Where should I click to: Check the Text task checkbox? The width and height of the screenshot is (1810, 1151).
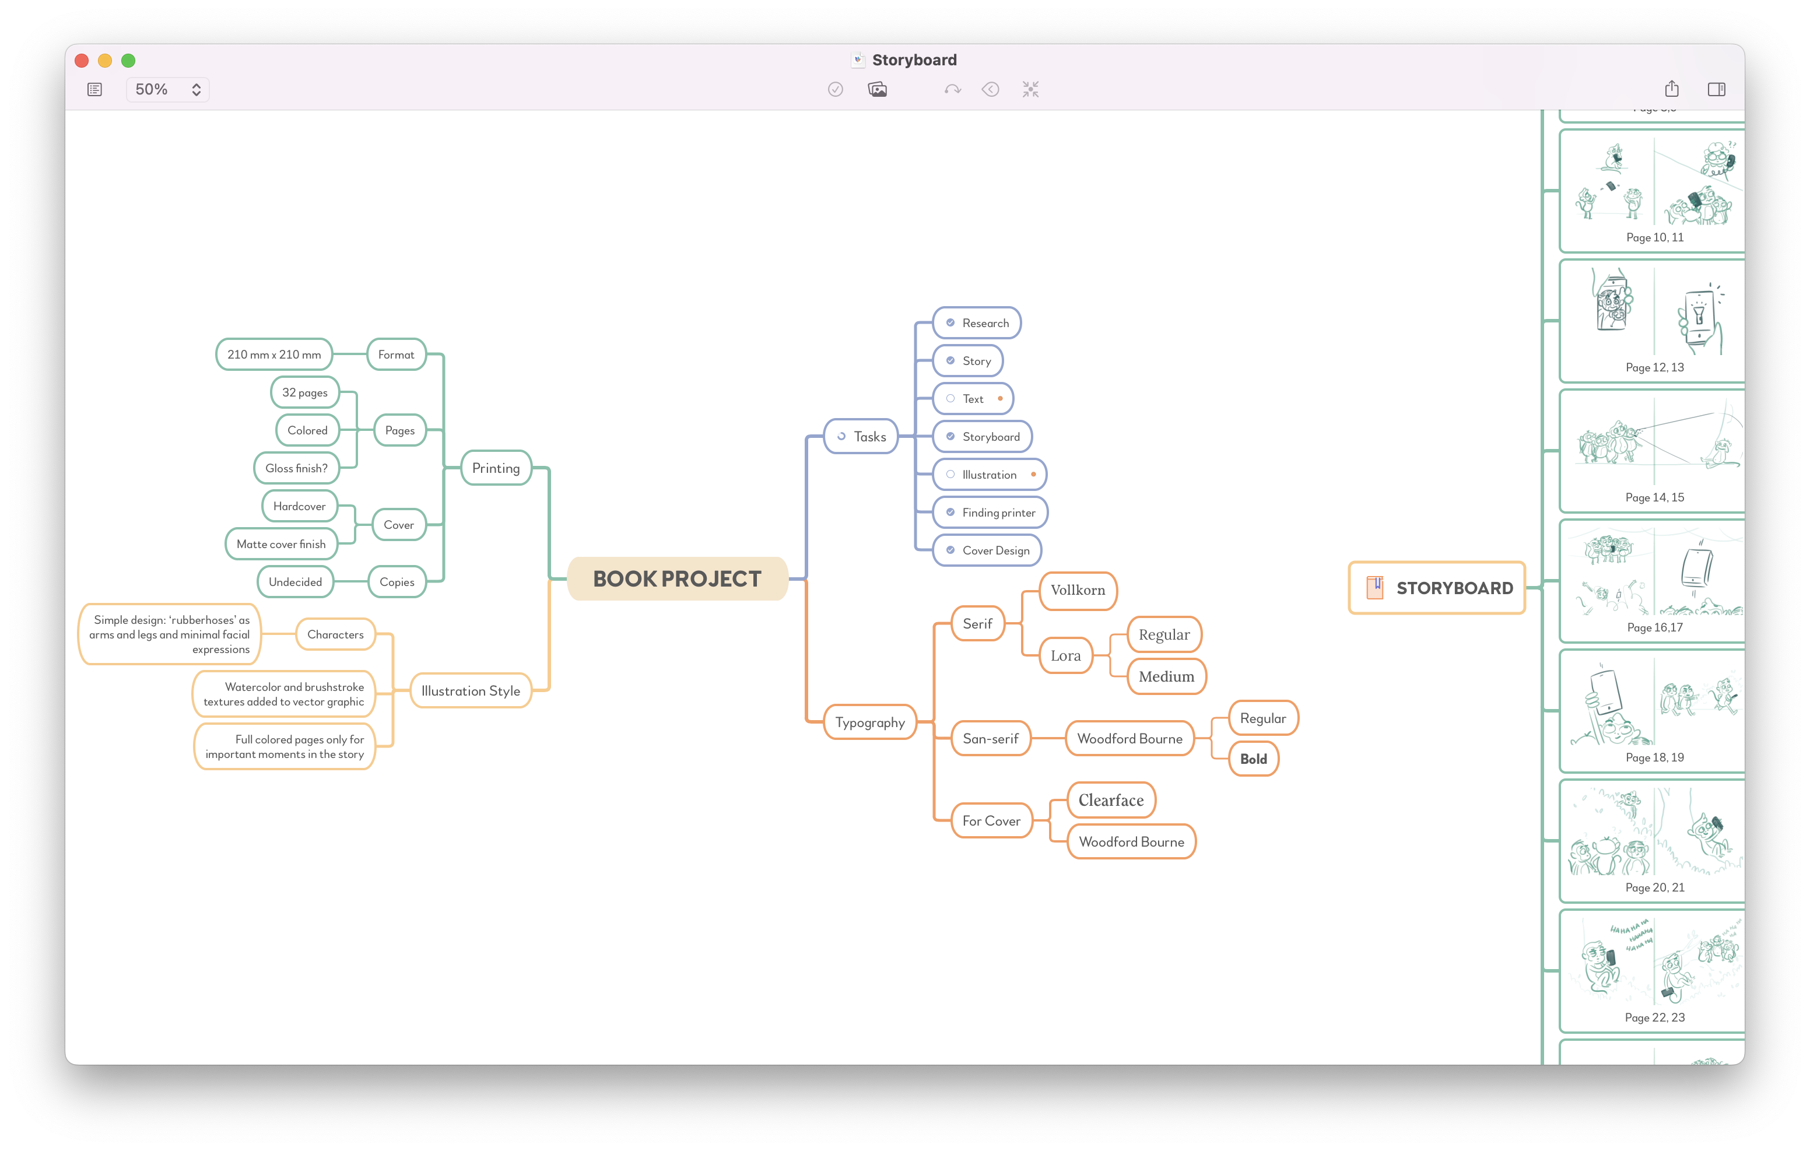(950, 398)
